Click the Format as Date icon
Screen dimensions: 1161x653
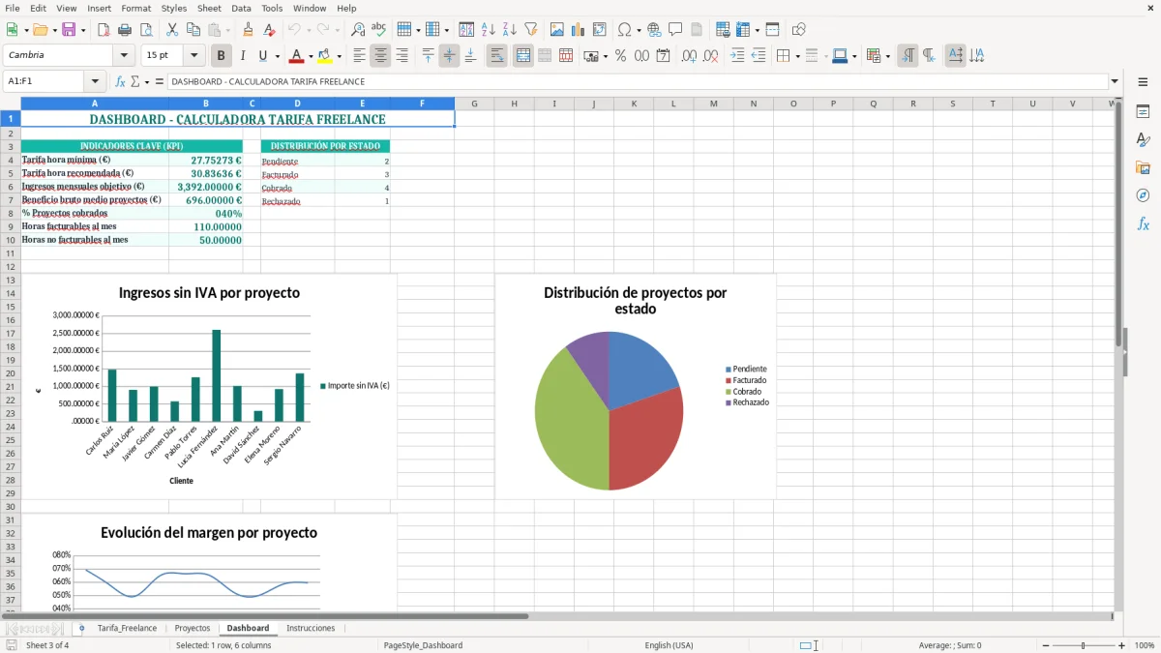(x=664, y=56)
